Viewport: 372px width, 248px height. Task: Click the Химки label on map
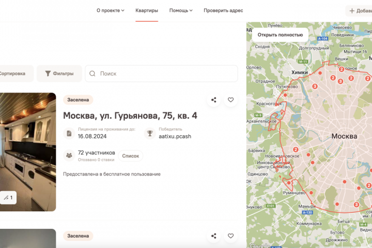tap(299, 72)
